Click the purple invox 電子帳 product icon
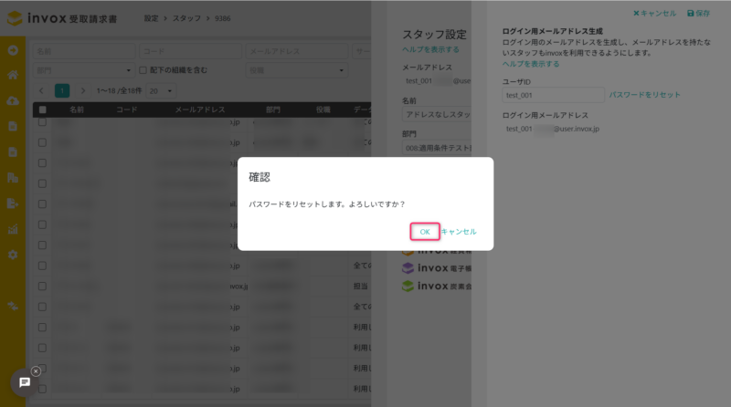This screenshot has height=407, width=731. (x=408, y=267)
